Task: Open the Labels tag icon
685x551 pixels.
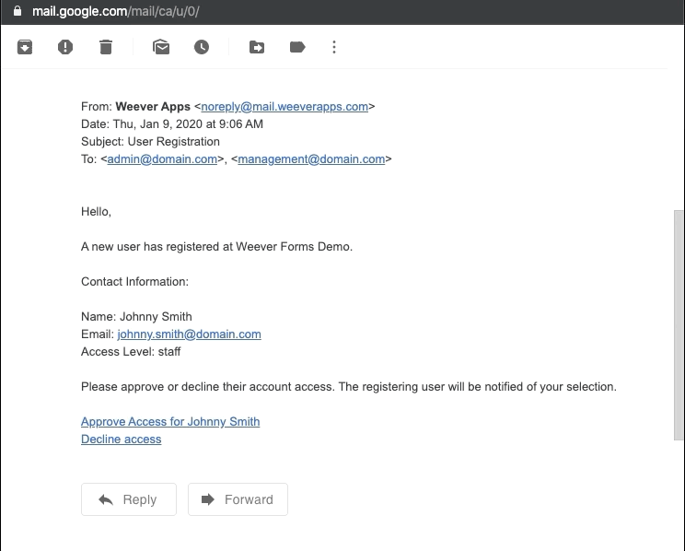Action: (297, 47)
